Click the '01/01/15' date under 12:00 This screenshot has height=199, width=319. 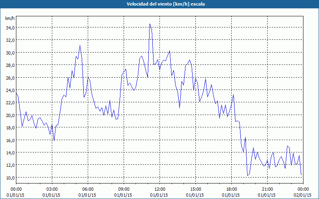159,195
